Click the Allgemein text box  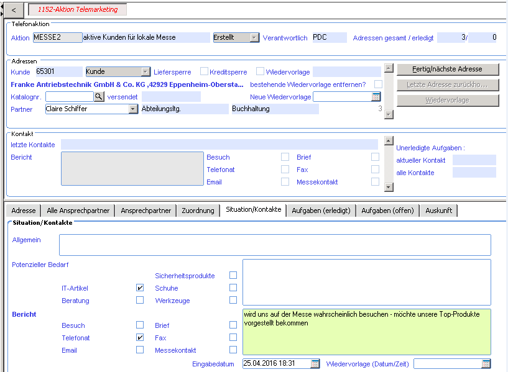coord(275,245)
